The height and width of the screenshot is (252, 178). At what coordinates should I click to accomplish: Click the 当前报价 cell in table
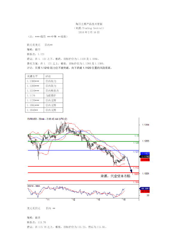[53, 96]
